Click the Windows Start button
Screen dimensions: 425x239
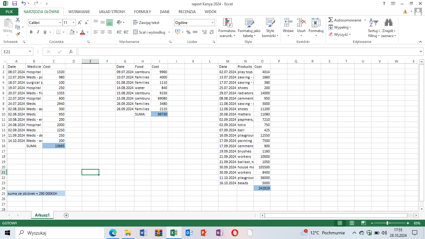click(x=7, y=232)
